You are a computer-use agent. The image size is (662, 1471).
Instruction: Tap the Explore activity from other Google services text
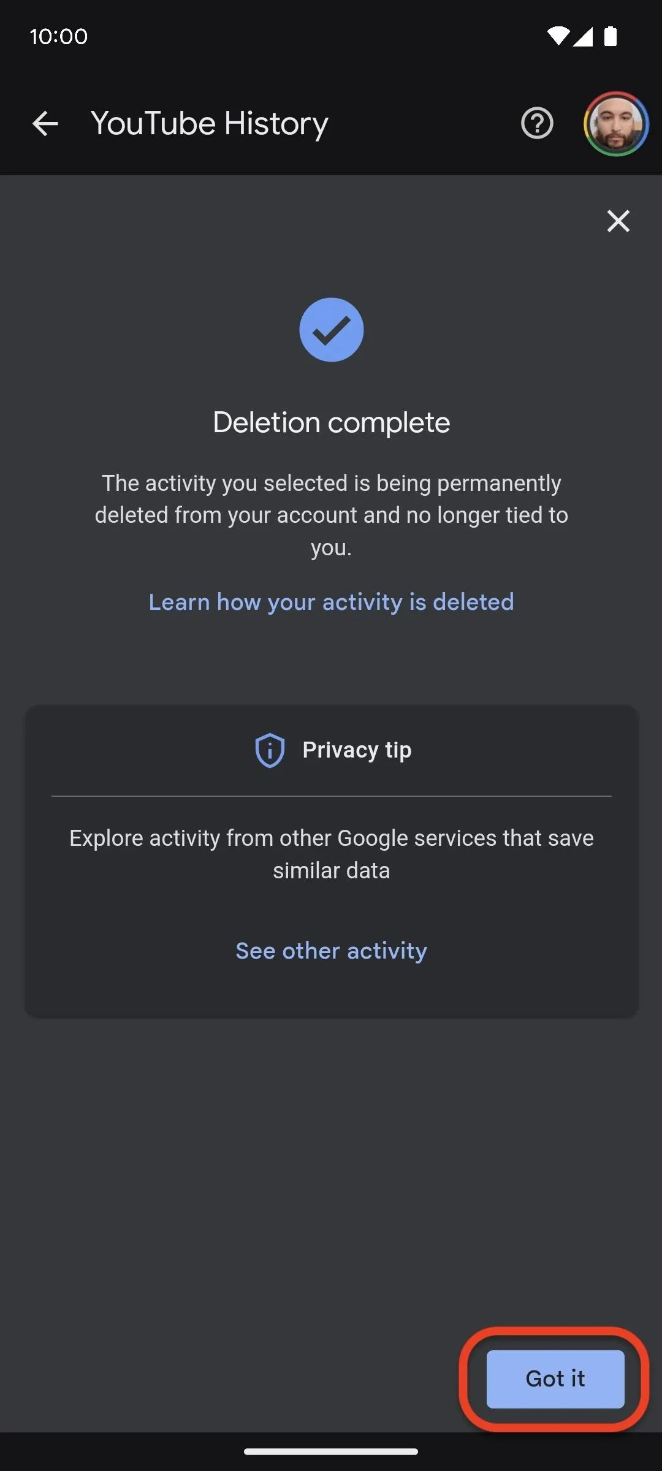coord(331,854)
